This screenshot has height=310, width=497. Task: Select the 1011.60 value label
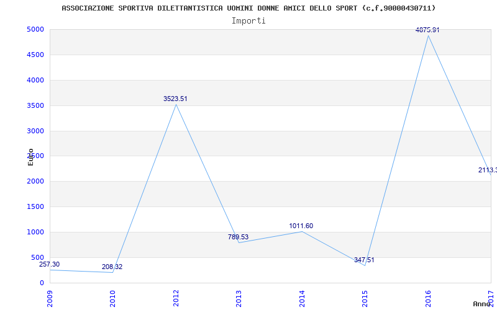301,226
